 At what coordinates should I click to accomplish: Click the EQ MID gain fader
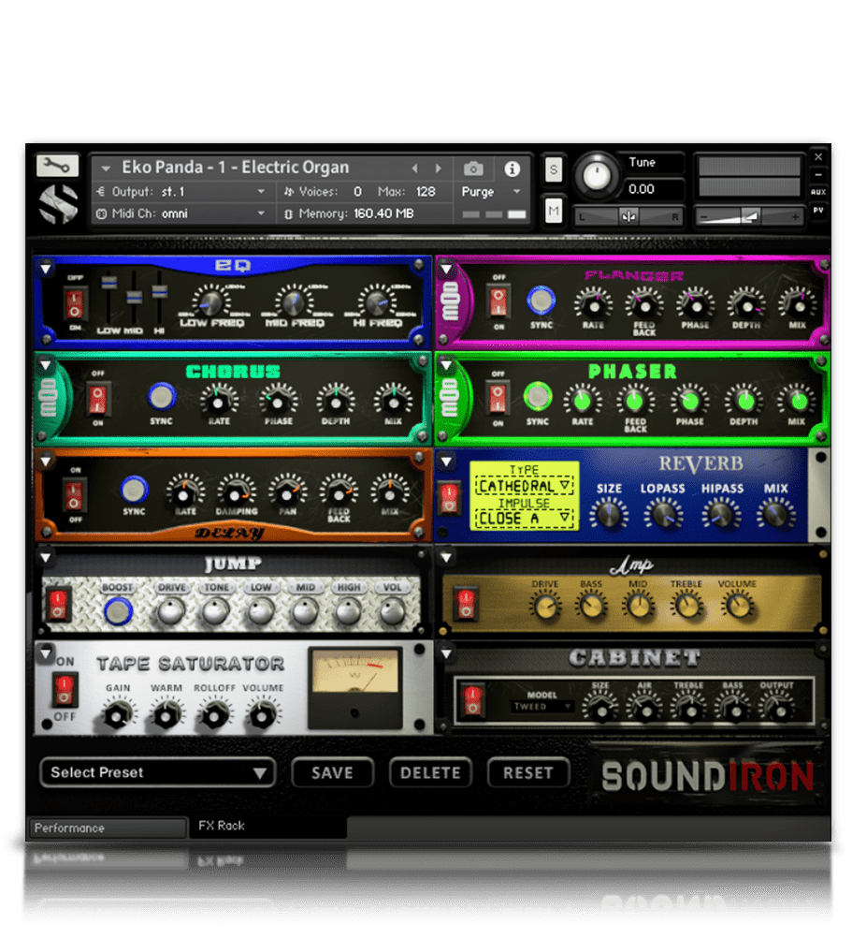tap(135, 298)
